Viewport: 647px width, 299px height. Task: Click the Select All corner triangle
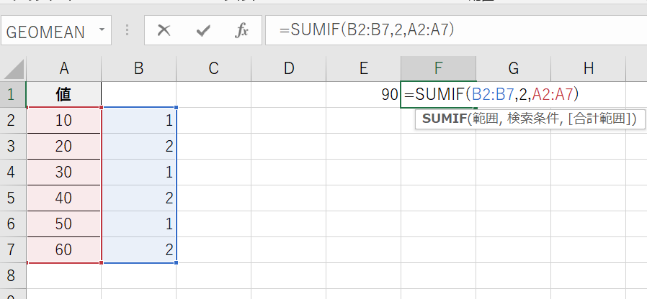(14, 69)
